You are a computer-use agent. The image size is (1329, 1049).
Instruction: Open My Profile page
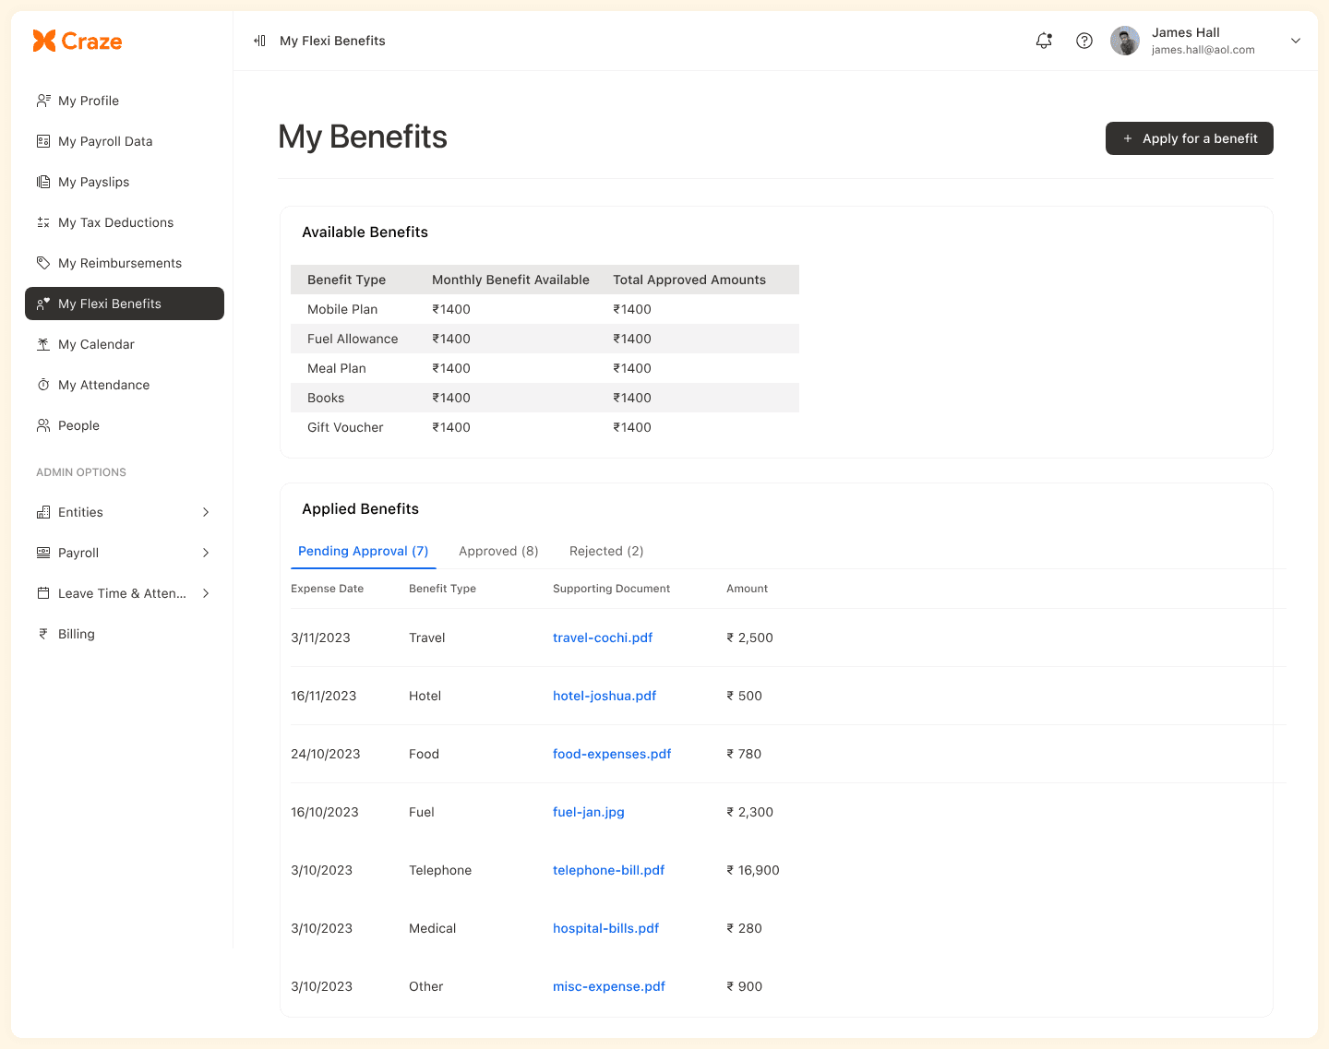tap(125, 101)
